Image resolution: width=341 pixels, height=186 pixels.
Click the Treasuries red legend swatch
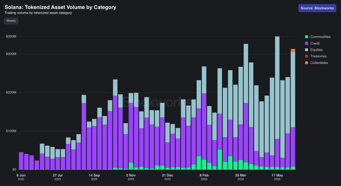point(306,56)
